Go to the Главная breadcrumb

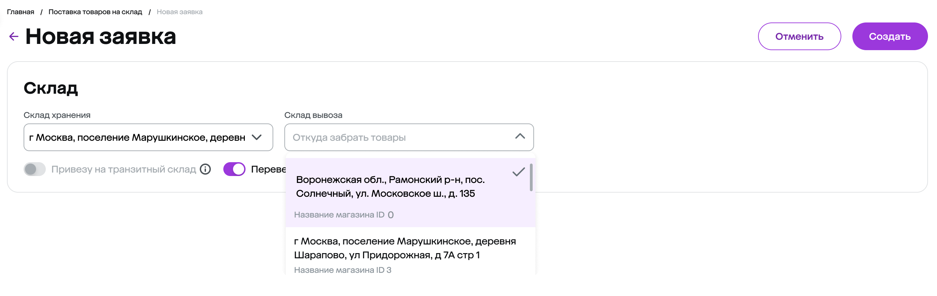[21, 12]
